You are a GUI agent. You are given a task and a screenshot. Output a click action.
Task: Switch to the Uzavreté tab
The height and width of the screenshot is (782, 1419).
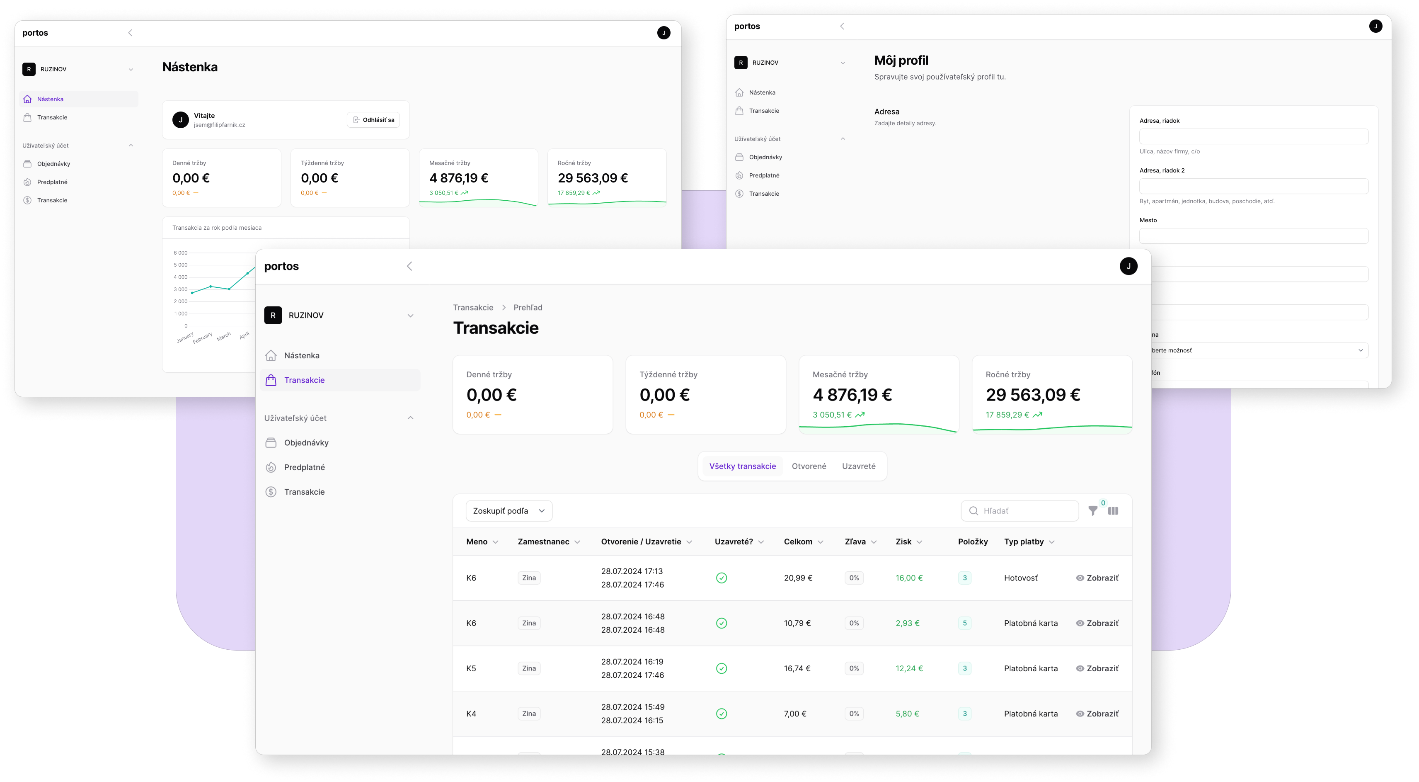[858, 466]
